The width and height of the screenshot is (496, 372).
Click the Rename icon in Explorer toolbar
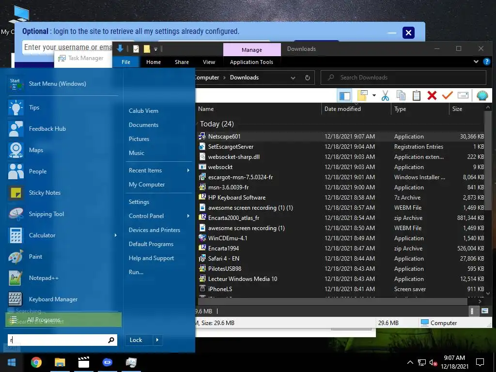point(463,95)
